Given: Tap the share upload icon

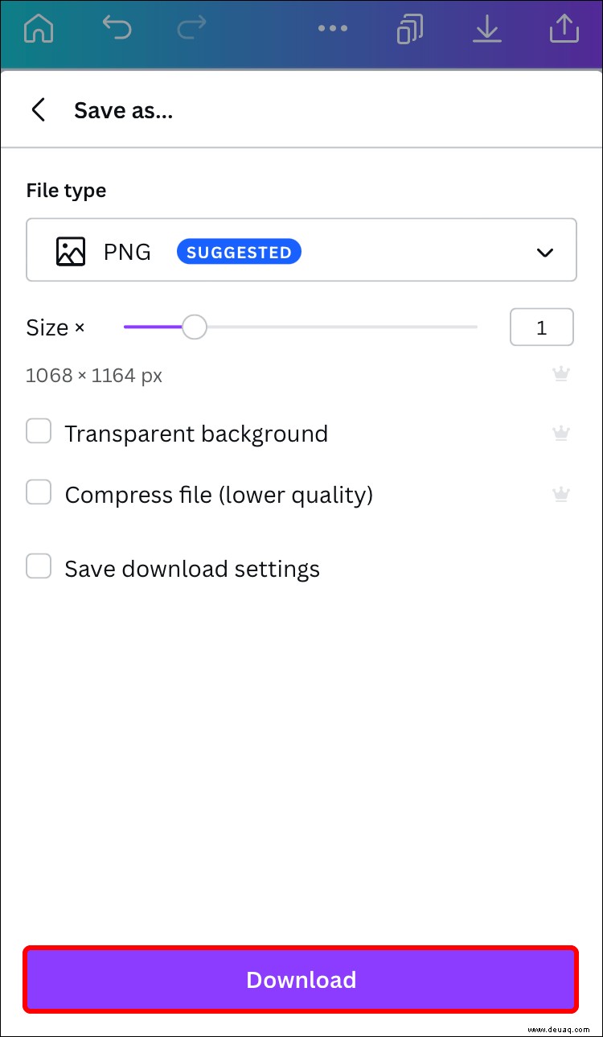Looking at the screenshot, I should [564, 28].
